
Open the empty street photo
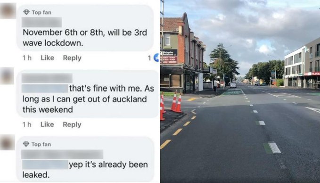[240, 91]
